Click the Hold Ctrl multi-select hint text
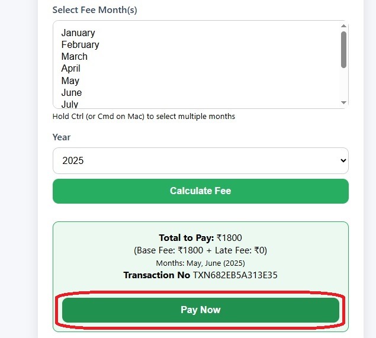 click(x=144, y=117)
